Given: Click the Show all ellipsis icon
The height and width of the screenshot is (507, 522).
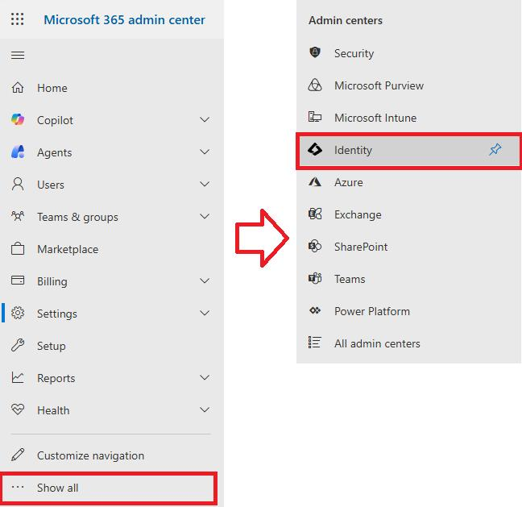Looking at the screenshot, I should (18, 487).
